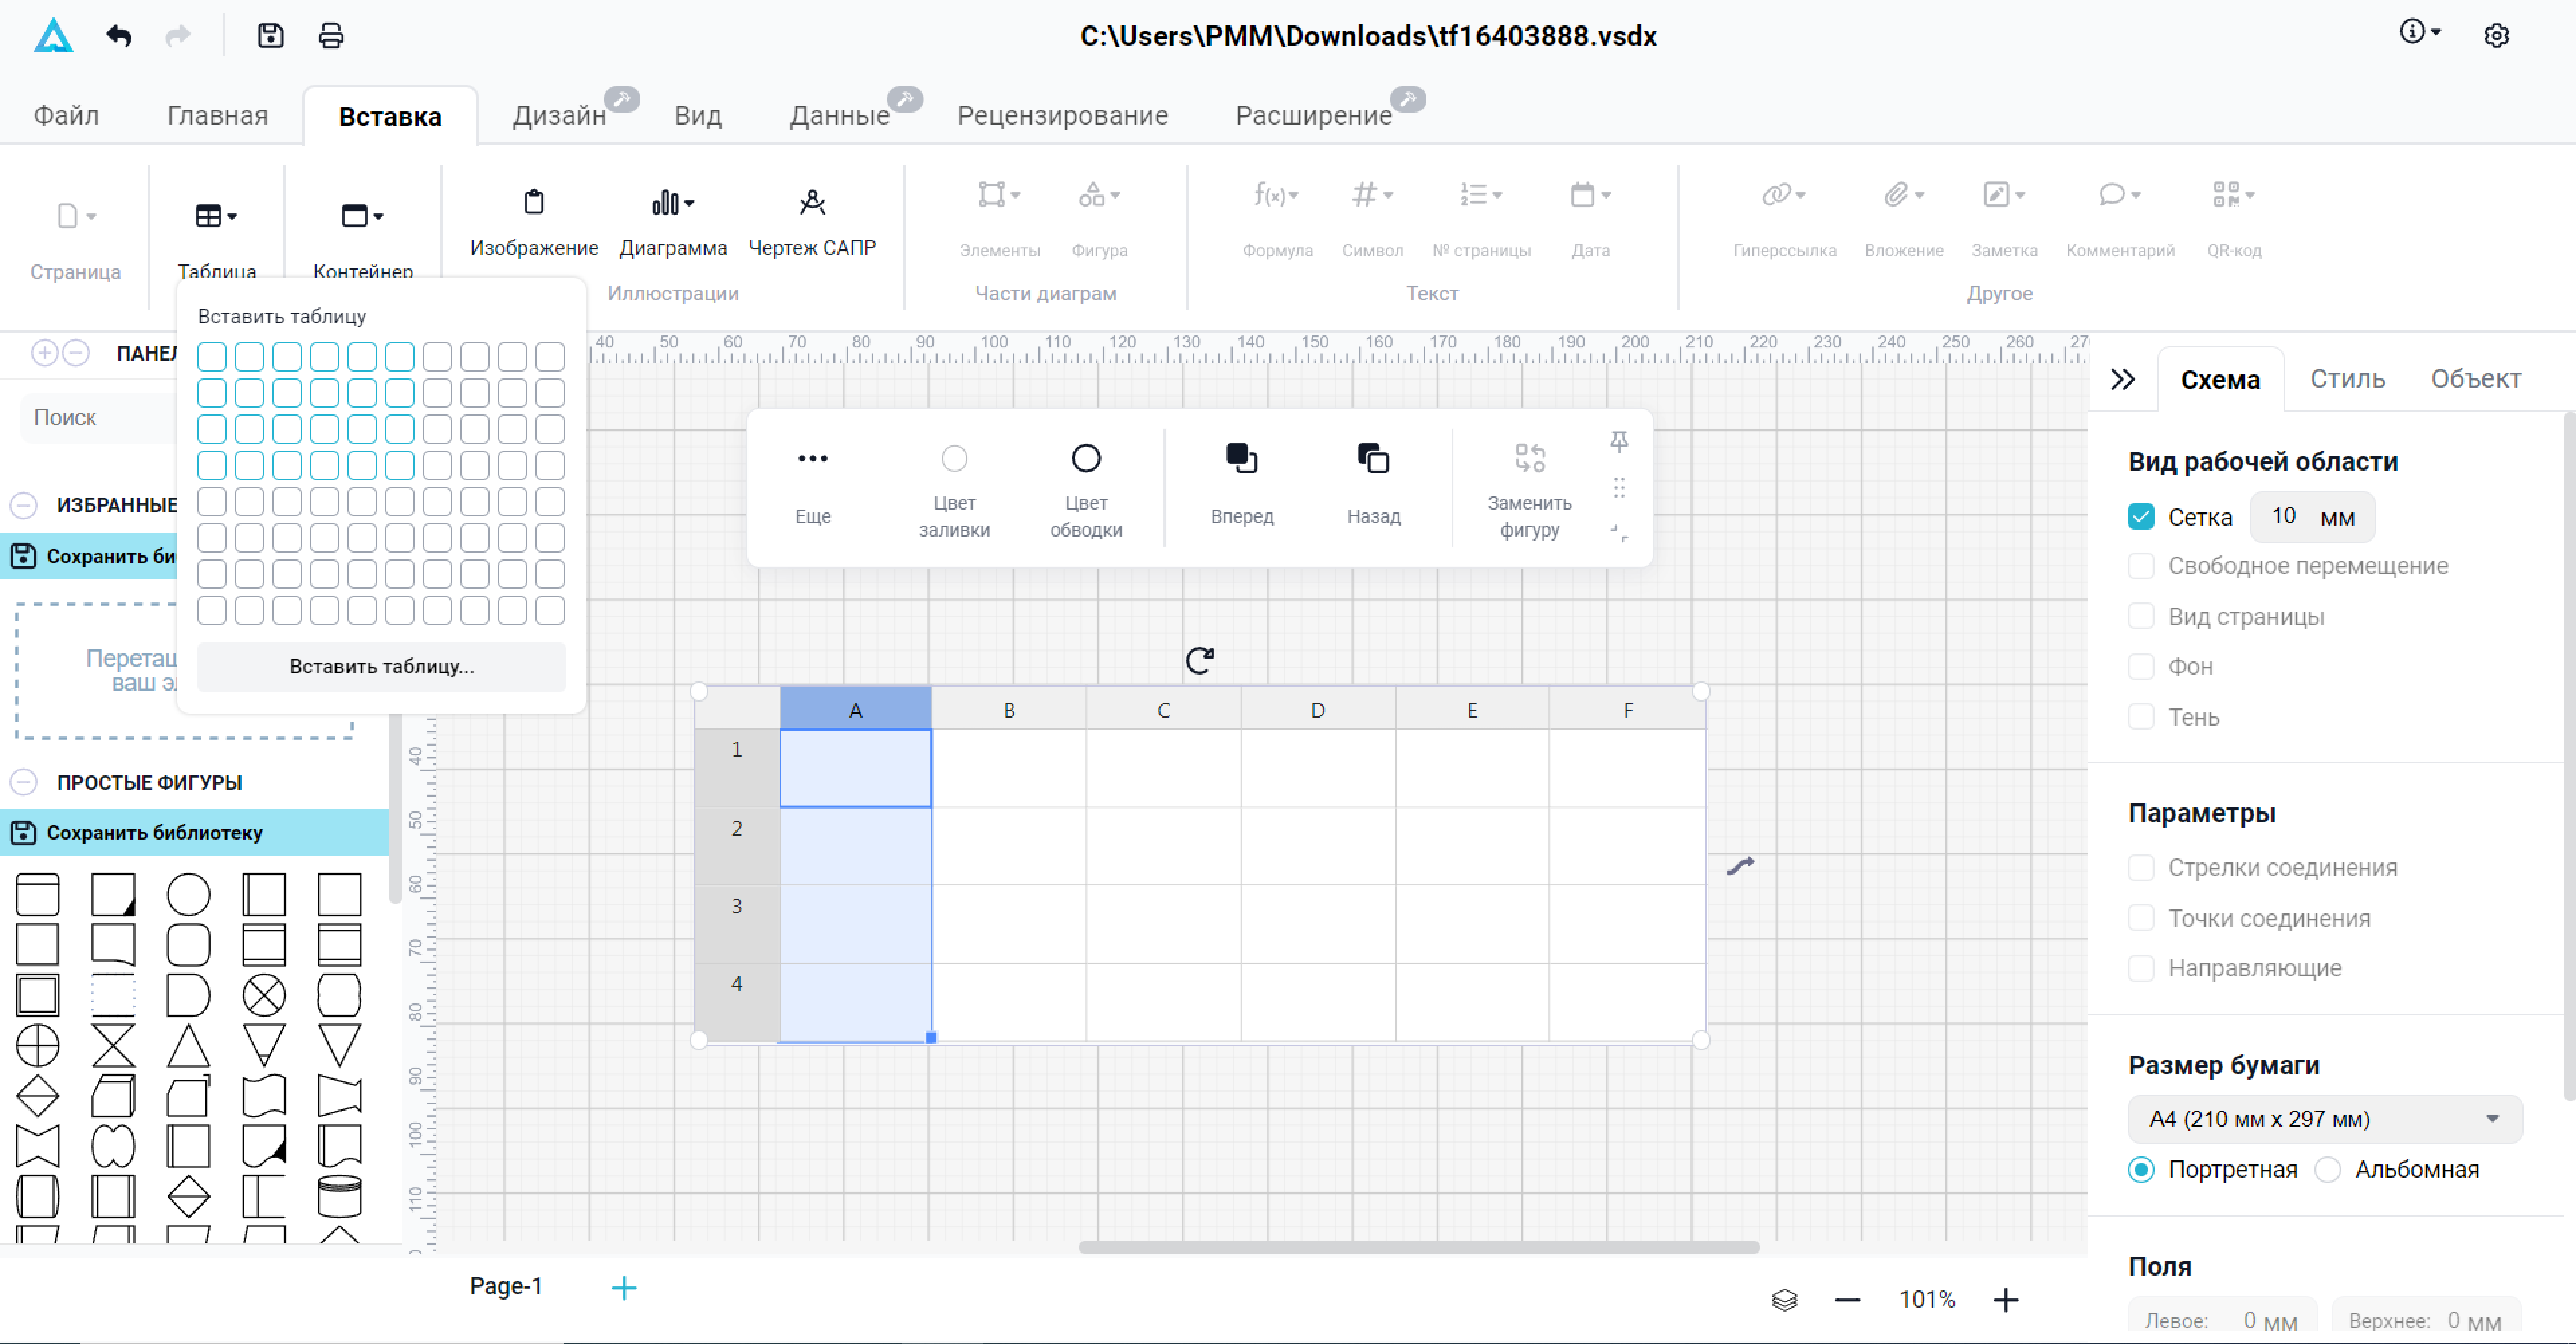
Task: Disable the Сетка grid checkbox
Action: click(2141, 517)
